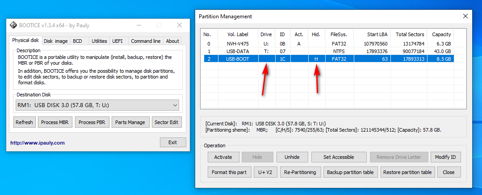482x195 pixels.
Task: Select the UEFI tab
Action: [x=117, y=41]
